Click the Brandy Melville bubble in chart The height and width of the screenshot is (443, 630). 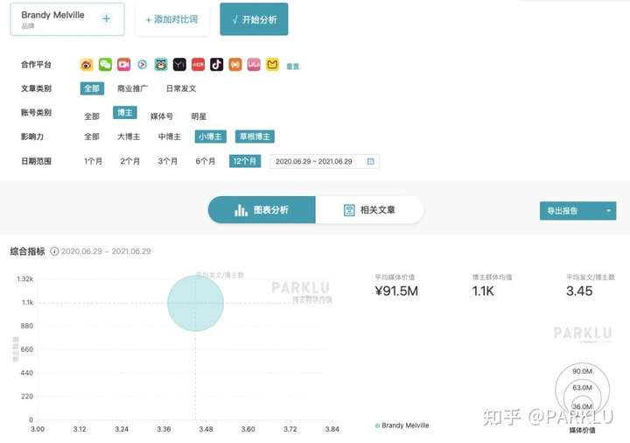195,303
